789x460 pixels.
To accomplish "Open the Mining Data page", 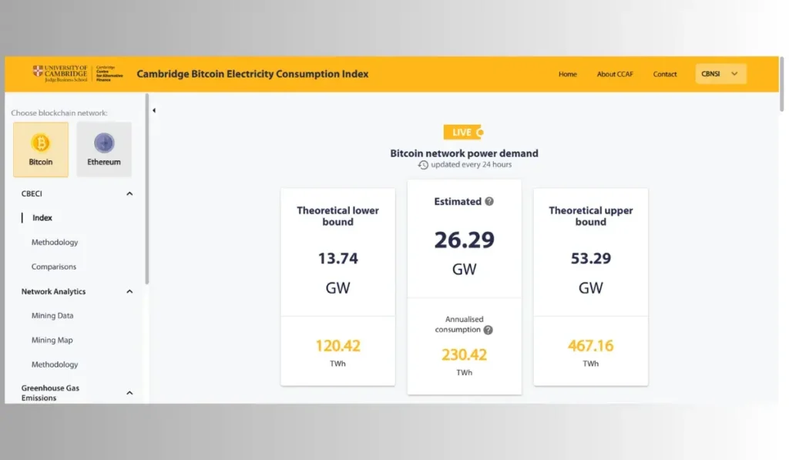I will tap(52, 315).
